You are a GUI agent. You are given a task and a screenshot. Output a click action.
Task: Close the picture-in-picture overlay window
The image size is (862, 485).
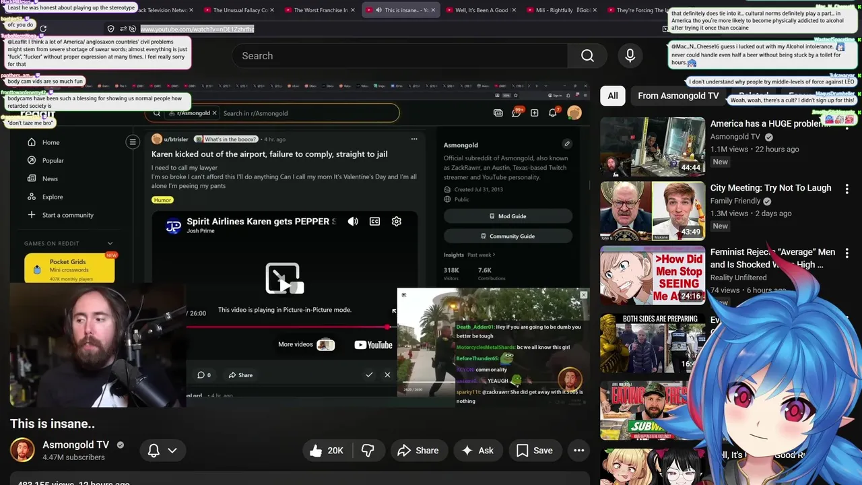point(583,295)
